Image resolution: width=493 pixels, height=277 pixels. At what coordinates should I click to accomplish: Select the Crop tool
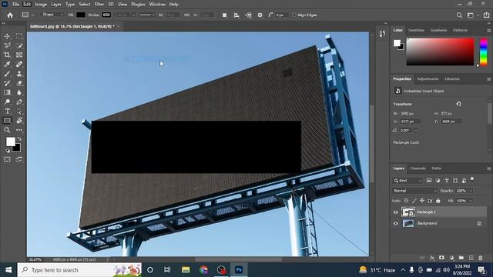(x=7, y=55)
